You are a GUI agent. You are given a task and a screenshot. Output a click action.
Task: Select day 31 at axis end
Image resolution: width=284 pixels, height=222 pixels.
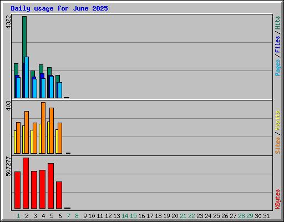(x=266, y=216)
